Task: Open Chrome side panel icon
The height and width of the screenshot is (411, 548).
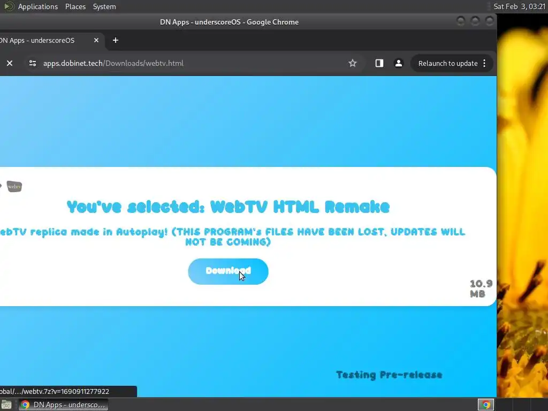Action: click(x=379, y=63)
